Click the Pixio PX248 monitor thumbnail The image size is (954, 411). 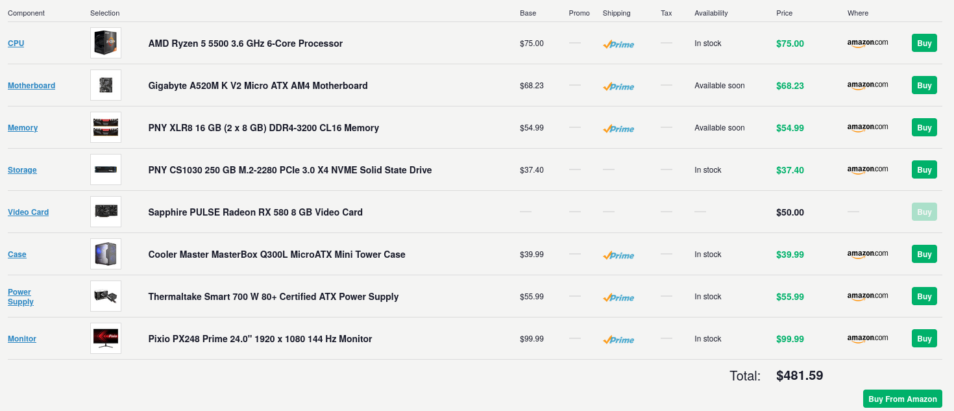pyautogui.click(x=106, y=338)
